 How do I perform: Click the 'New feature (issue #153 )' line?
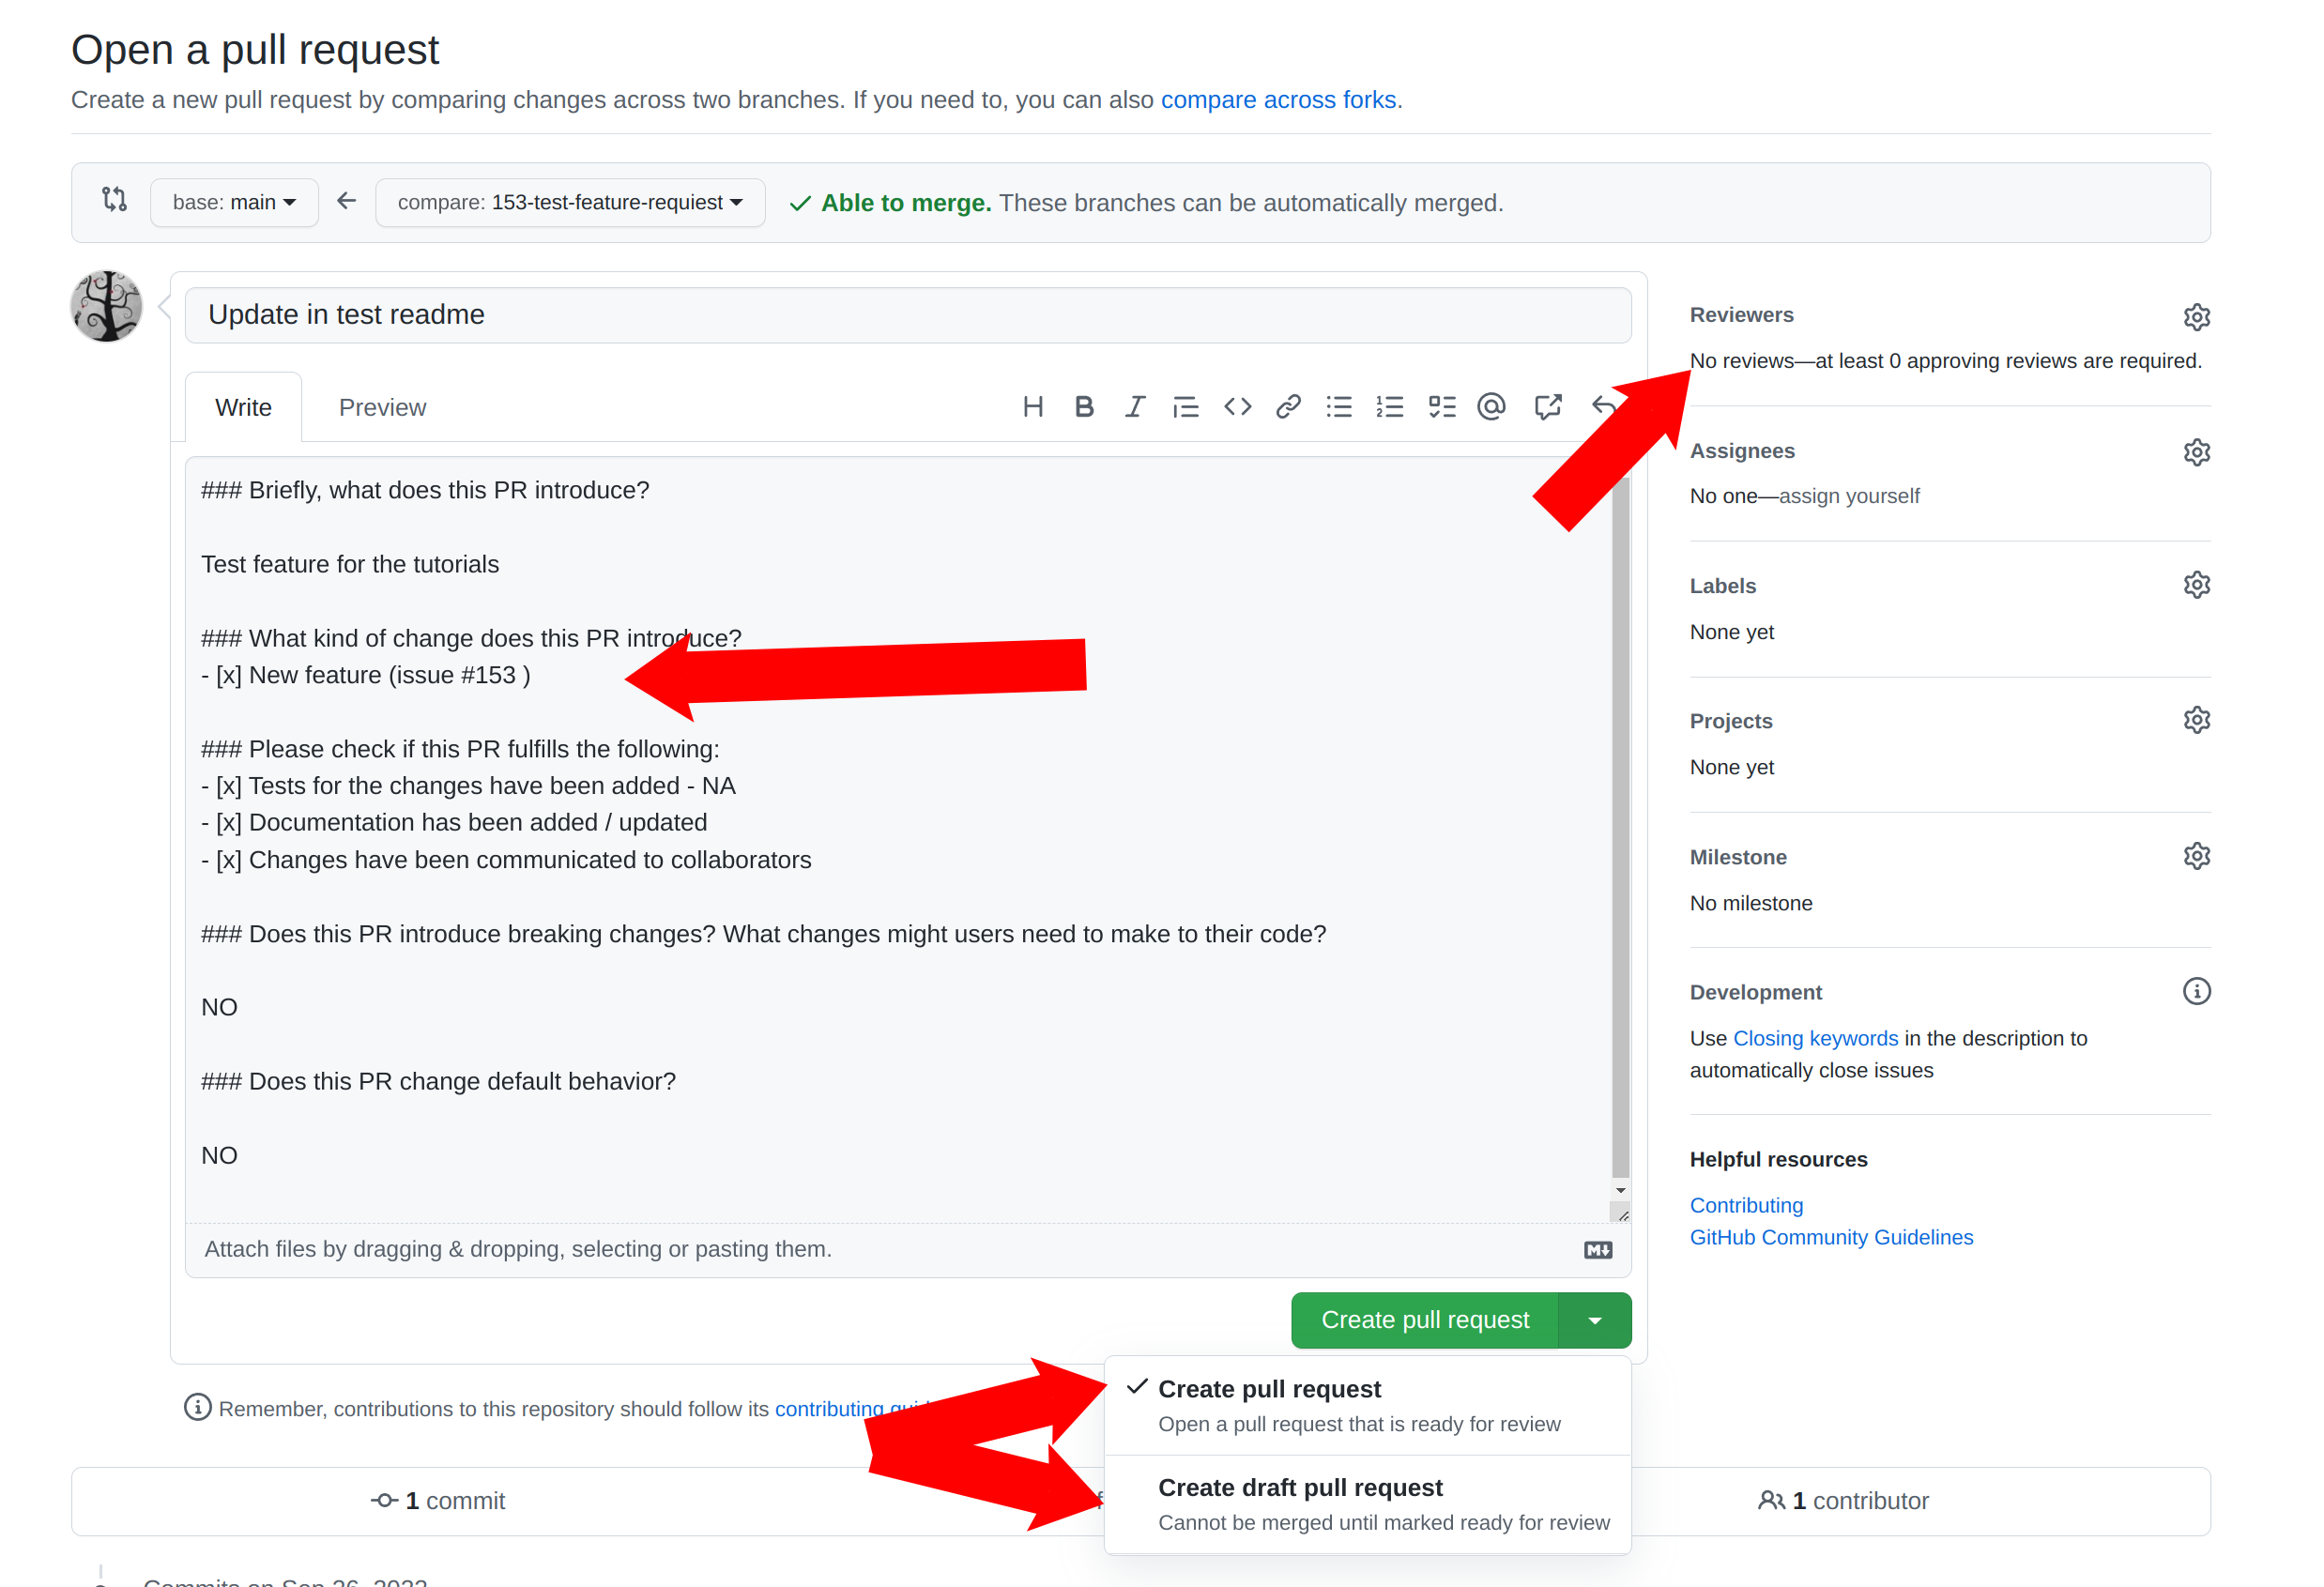pos(365,675)
